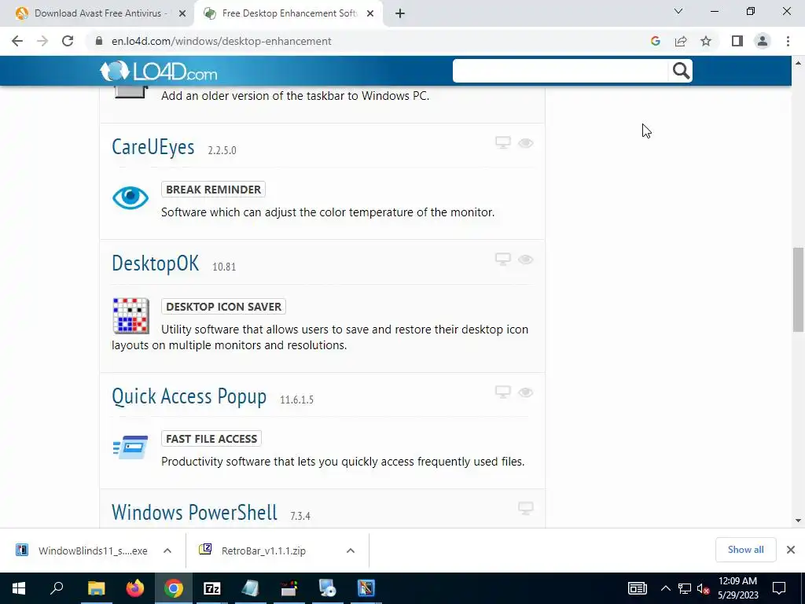
Task: Expand options for RetroBar_v1.1.1.zip download
Action: 351,551
